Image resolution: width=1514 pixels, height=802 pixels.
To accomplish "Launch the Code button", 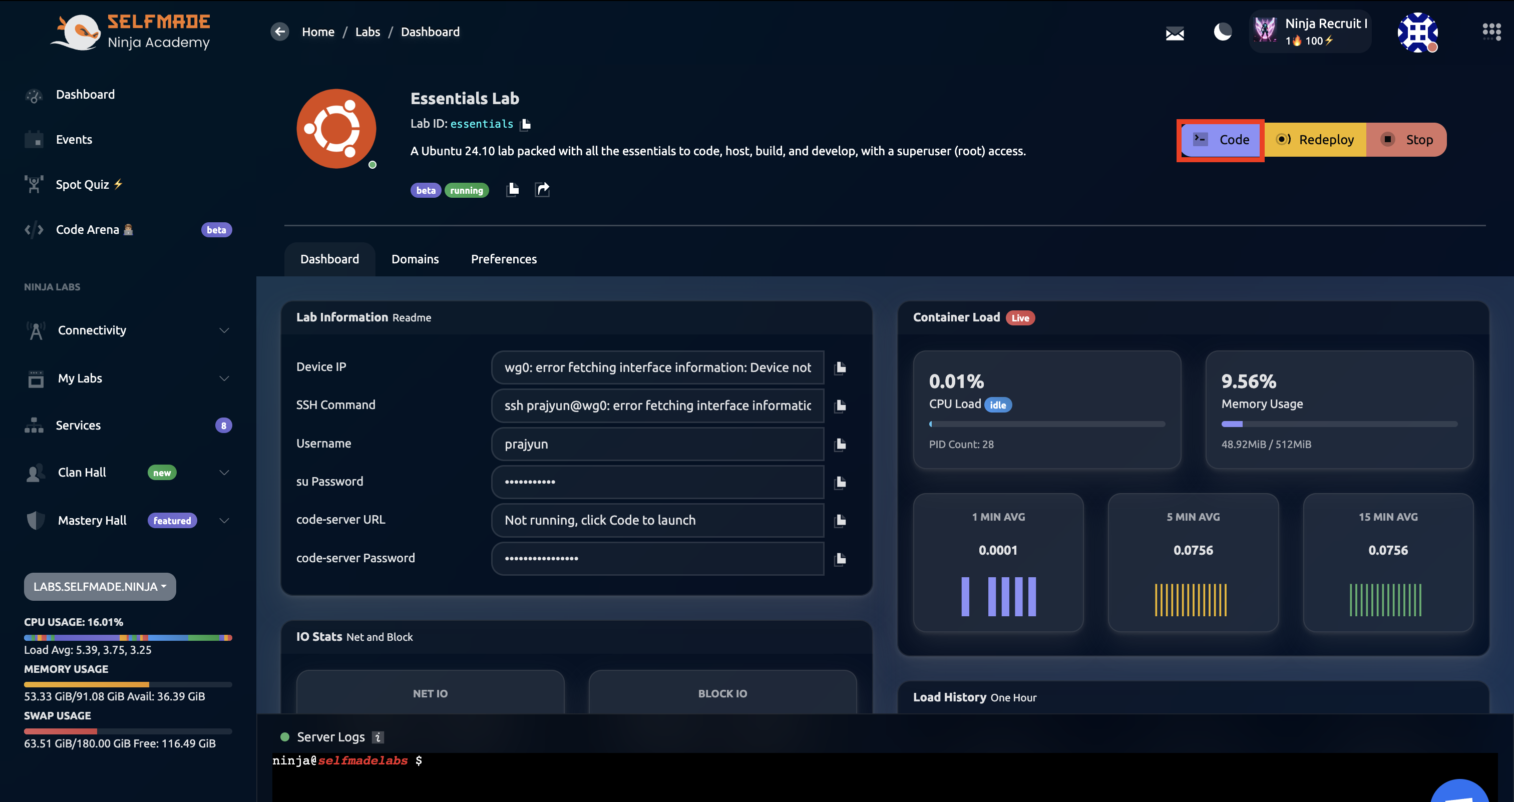I will coord(1221,140).
